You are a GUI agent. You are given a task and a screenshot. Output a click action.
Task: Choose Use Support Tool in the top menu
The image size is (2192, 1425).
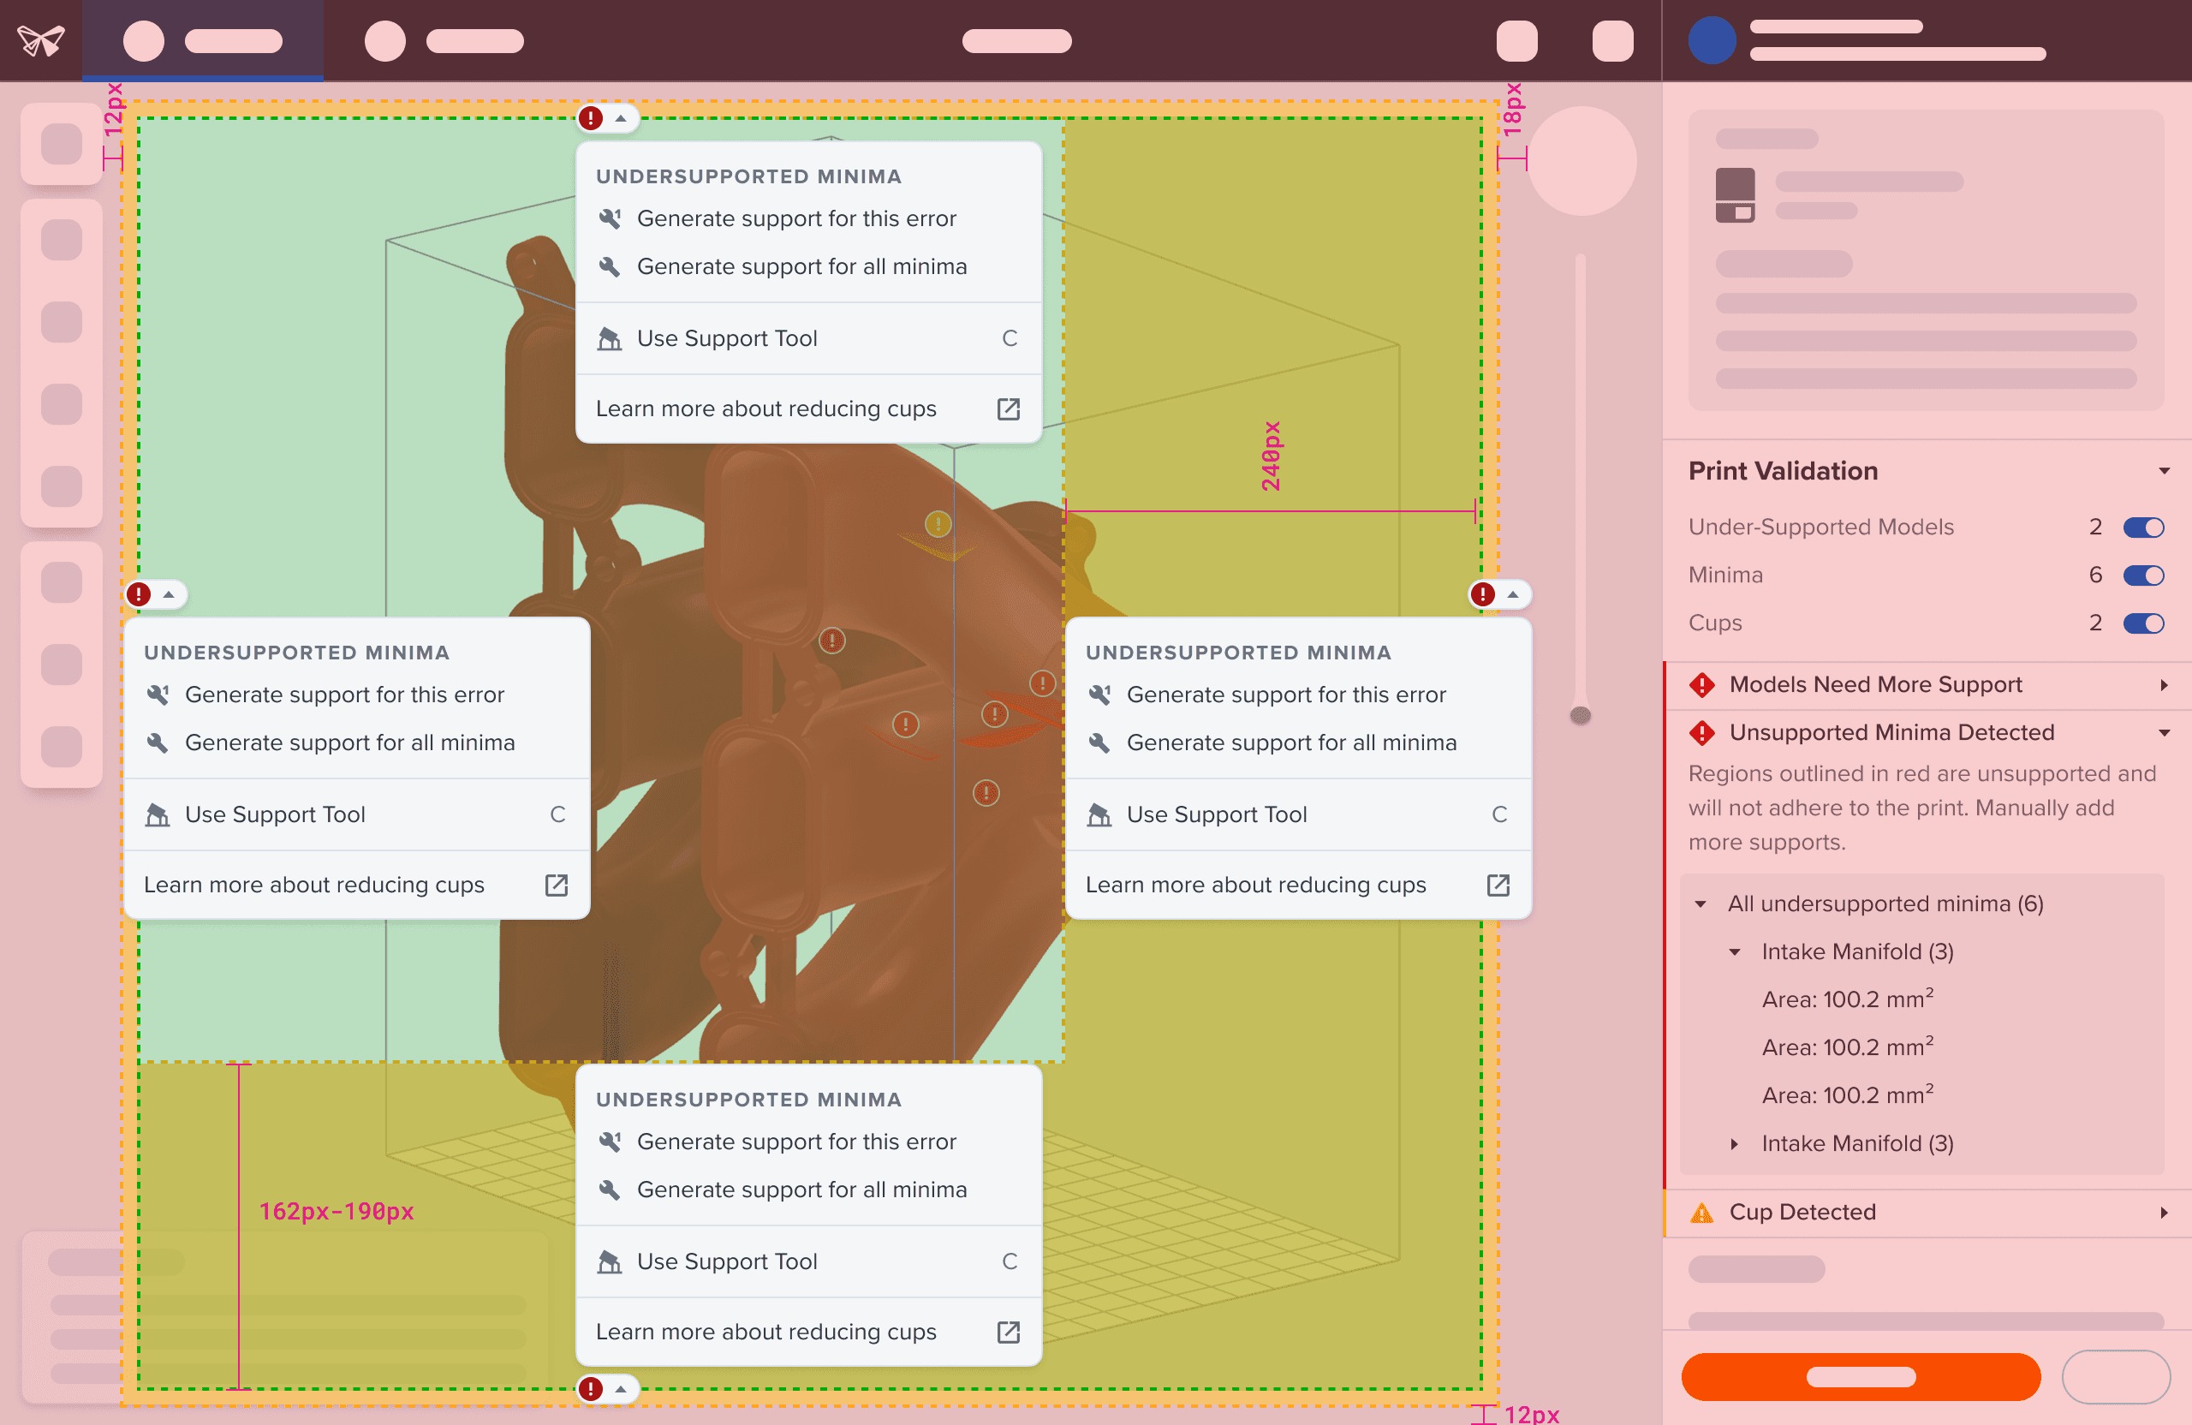(808, 338)
